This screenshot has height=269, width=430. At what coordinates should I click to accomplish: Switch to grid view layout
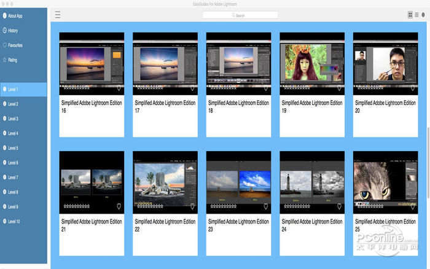(410, 15)
